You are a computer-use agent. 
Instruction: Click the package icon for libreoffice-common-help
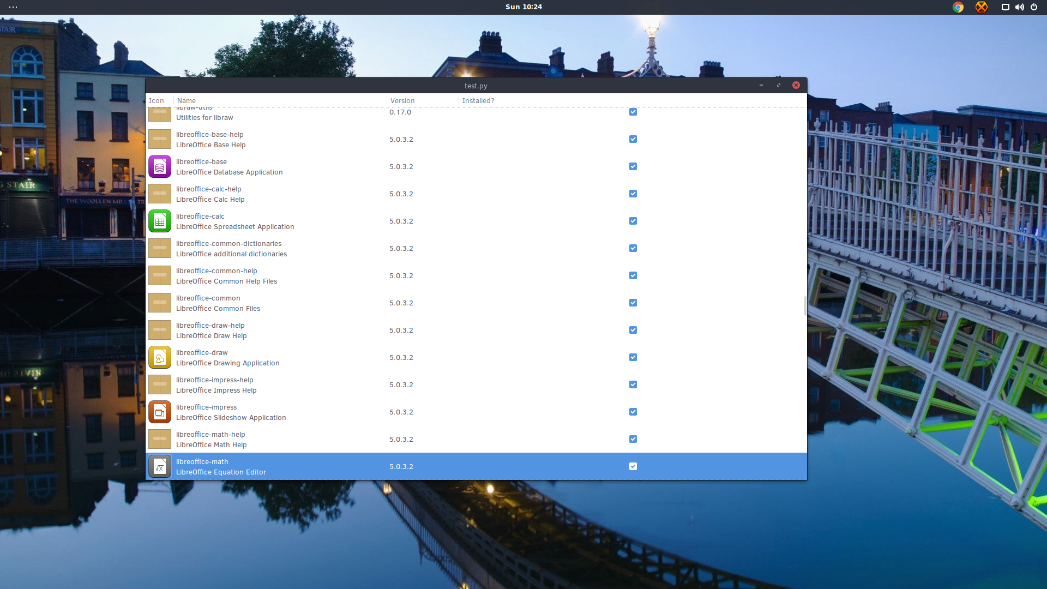(x=160, y=275)
